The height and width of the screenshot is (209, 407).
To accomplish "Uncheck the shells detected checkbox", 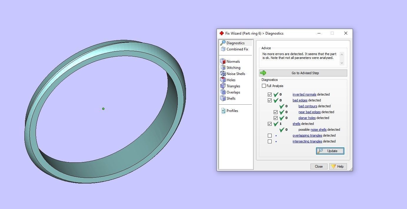I will pyautogui.click(x=270, y=124).
